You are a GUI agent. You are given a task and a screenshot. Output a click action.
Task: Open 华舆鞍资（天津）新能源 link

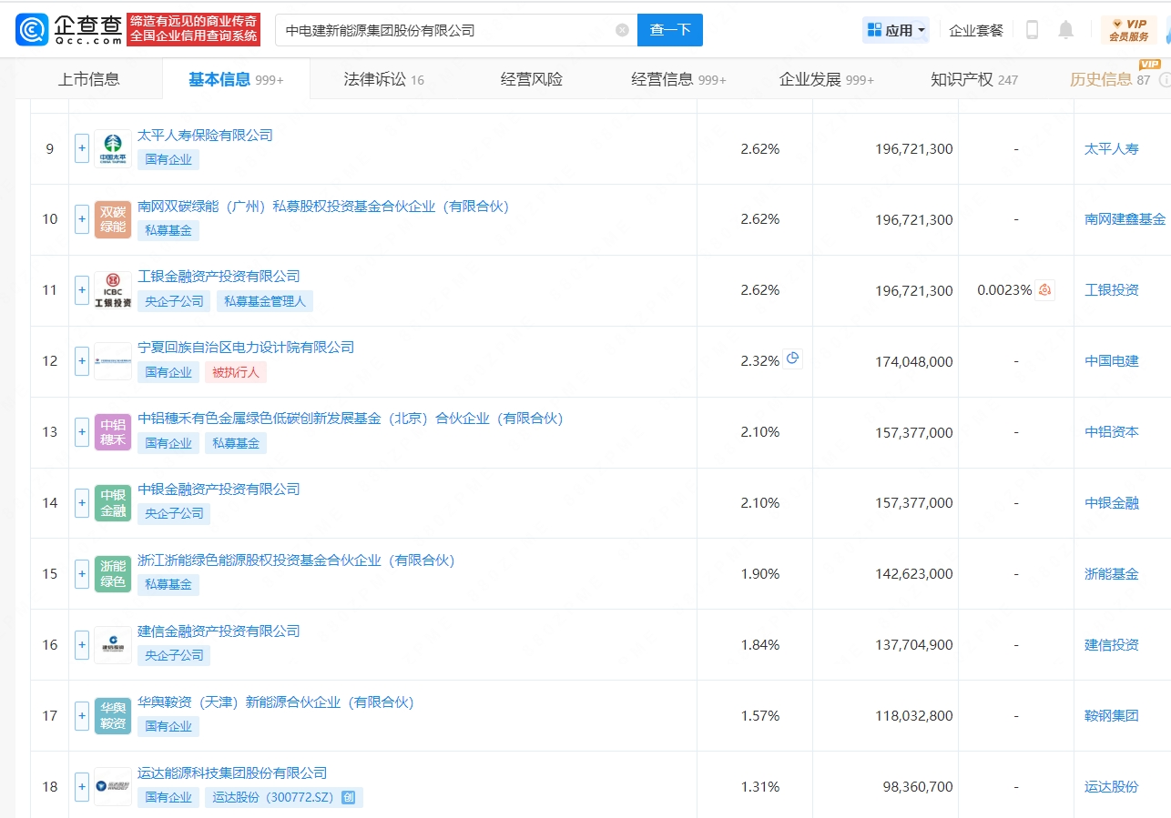click(276, 702)
